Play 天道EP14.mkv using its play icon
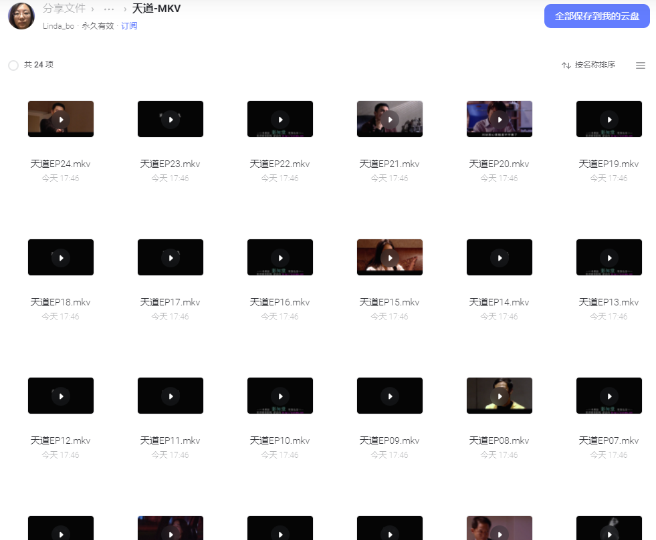The height and width of the screenshot is (540, 656). [500, 258]
